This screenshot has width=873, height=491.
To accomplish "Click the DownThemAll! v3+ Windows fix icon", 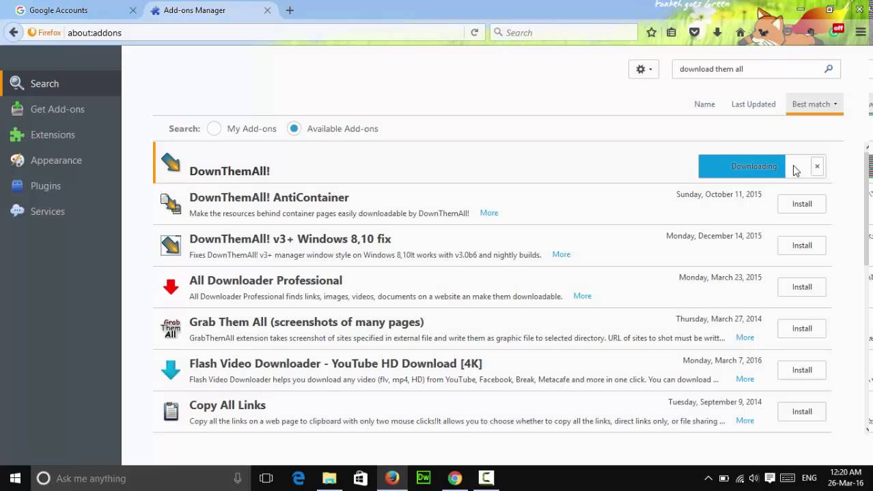I will (171, 245).
